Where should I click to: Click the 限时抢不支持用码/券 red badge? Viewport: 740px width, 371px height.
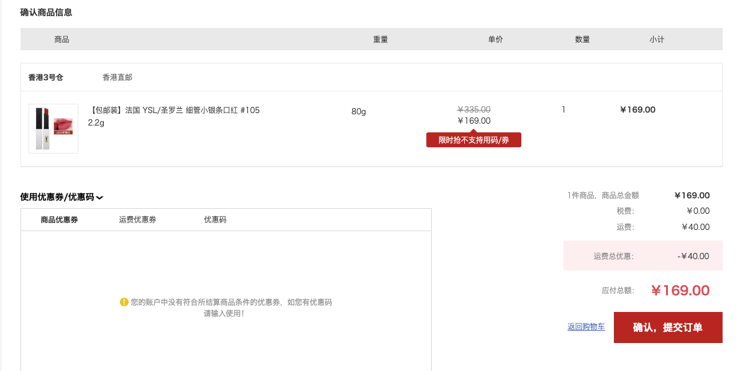click(x=473, y=140)
